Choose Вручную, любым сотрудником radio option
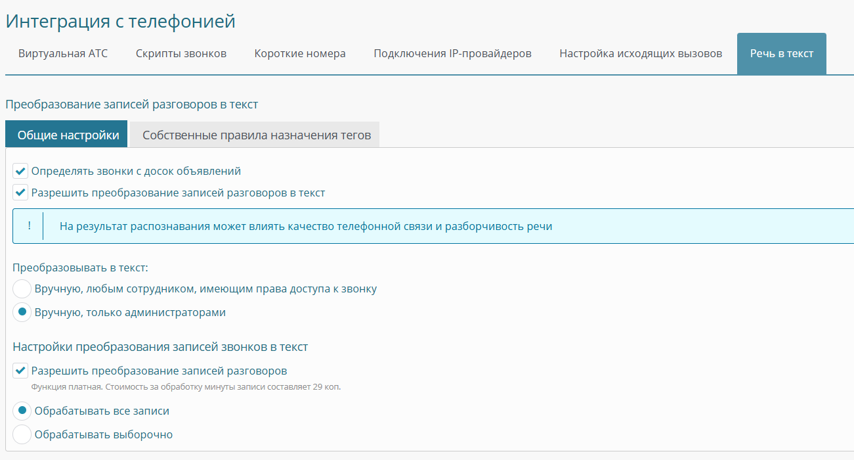 click(x=22, y=289)
